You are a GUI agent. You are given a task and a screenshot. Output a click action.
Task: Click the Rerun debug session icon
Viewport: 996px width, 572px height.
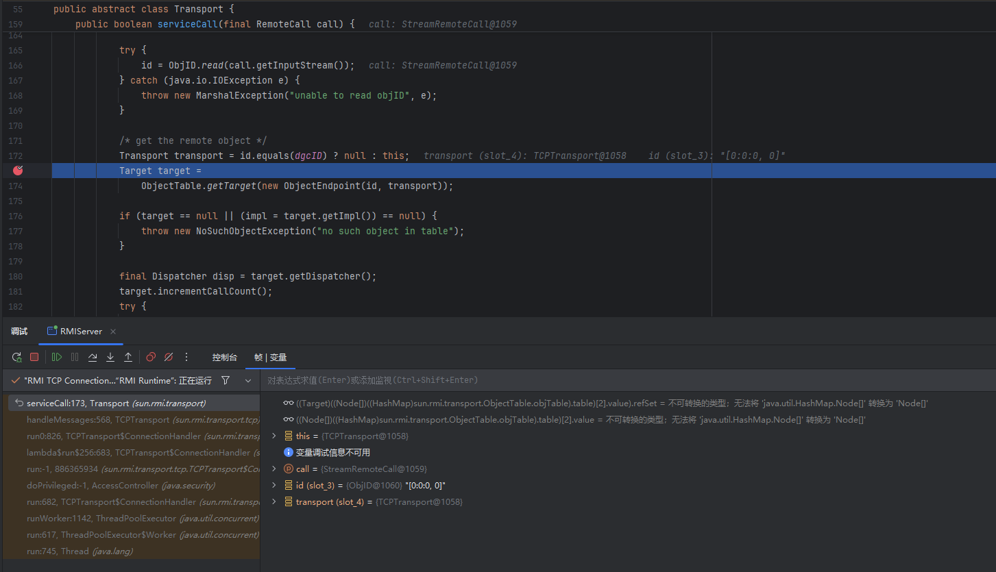coord(17,357)
